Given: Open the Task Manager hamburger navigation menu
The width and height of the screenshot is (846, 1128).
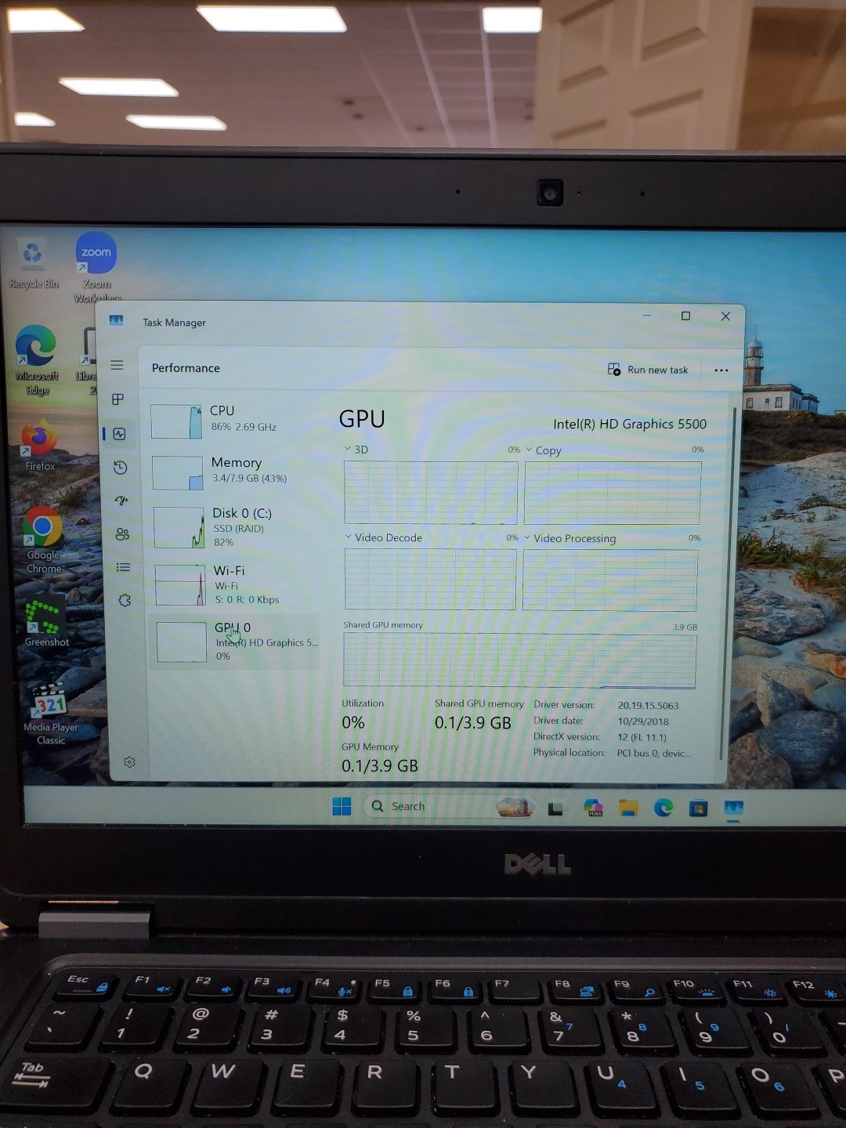Looking at the screenshot, I should (x=117, y=365).
